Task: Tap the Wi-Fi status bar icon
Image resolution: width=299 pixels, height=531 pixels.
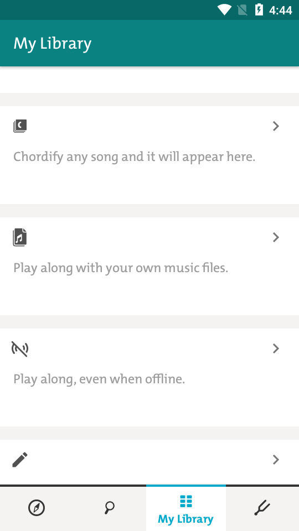Action: (x=224, y=10)
